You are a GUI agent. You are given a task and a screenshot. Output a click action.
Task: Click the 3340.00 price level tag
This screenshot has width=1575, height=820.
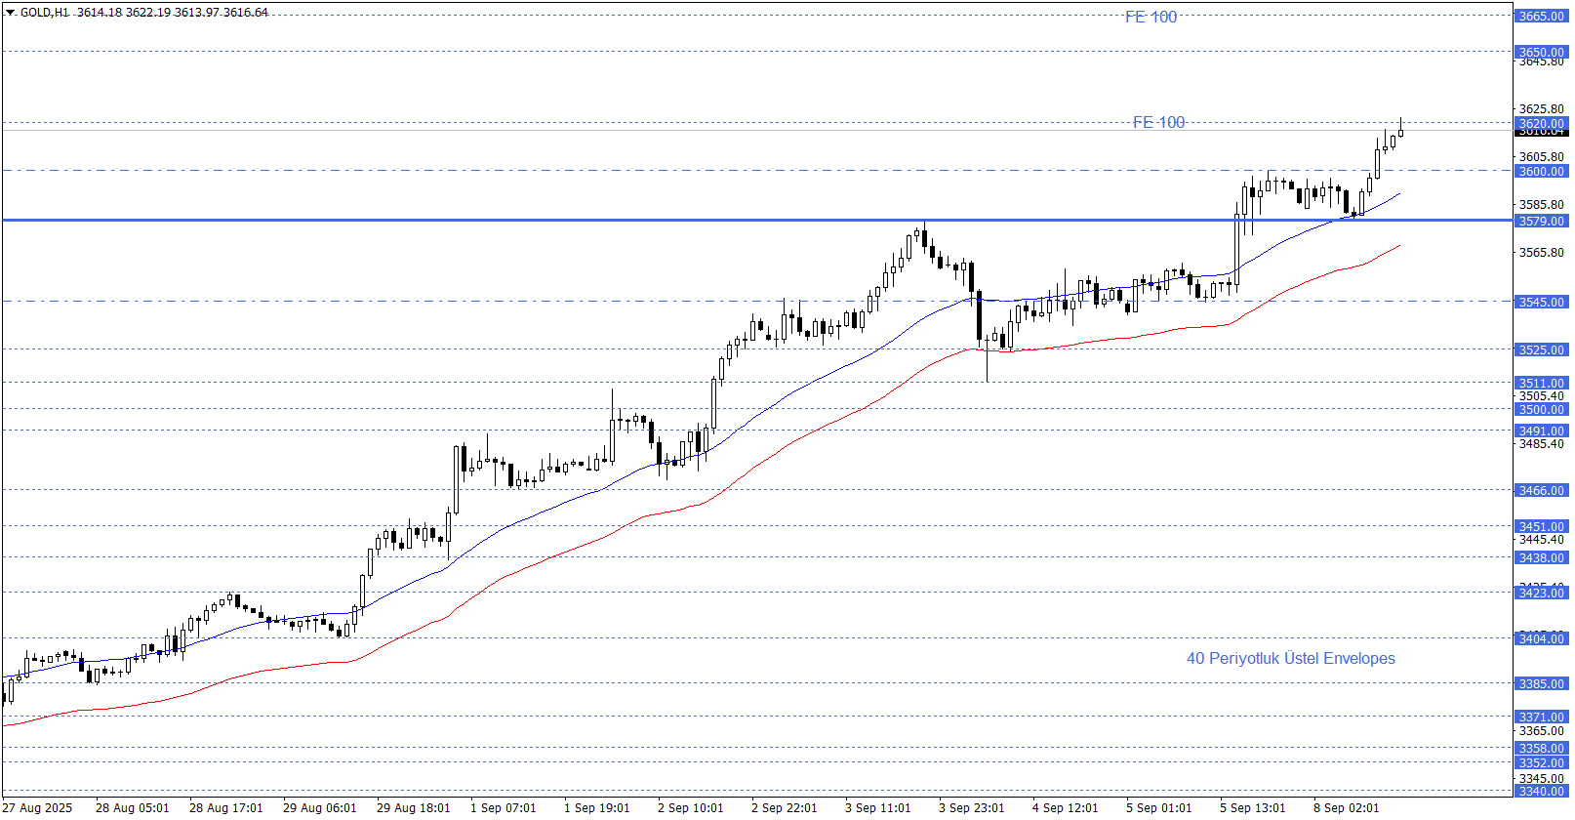click(x=1541, y=791)
